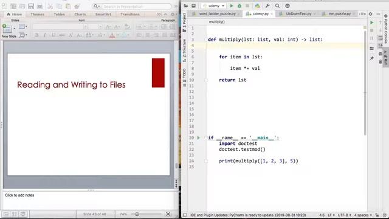The height and width of the screenshot is (219, 389).
Task: Show more ribbon tabs with double chevron
Action: click(x=159, y=15)
